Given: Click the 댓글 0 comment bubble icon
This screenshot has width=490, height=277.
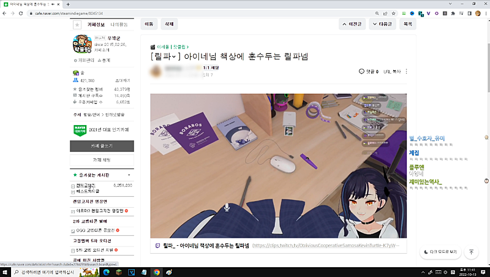Looking at the screenshot, I should click(x=361, y=72).
